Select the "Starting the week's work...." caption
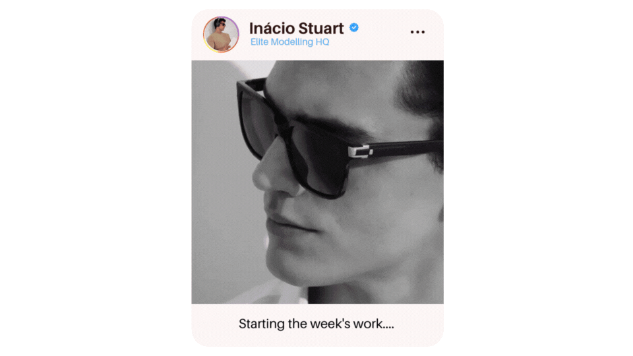This screenshot has width=633, height=356. tap(316, 324)
